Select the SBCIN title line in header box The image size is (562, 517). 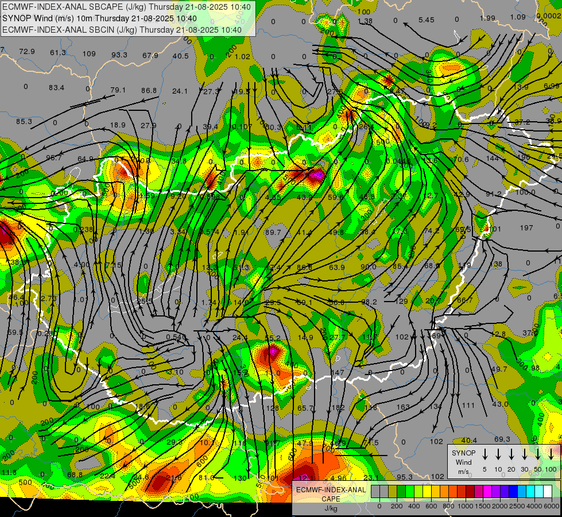click(122, 30)
